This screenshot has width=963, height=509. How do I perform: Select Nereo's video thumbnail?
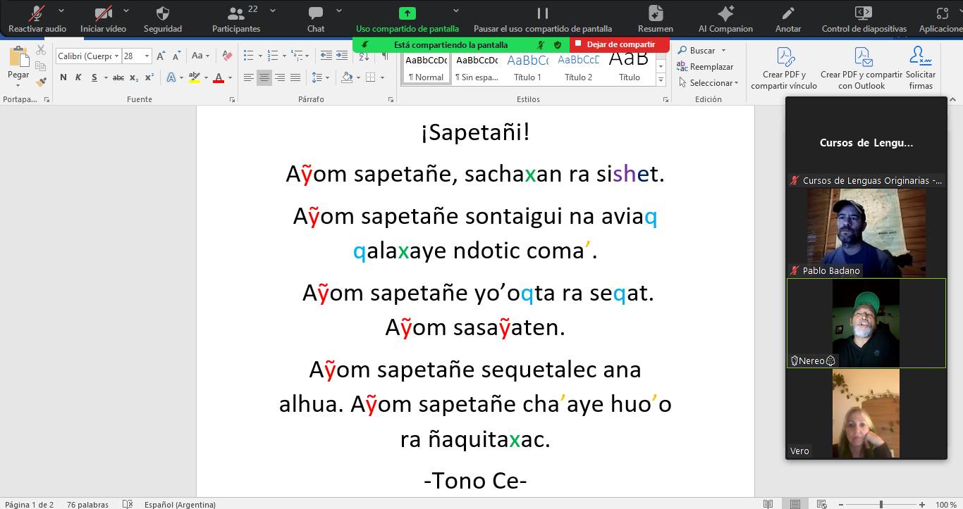point(866,322)
